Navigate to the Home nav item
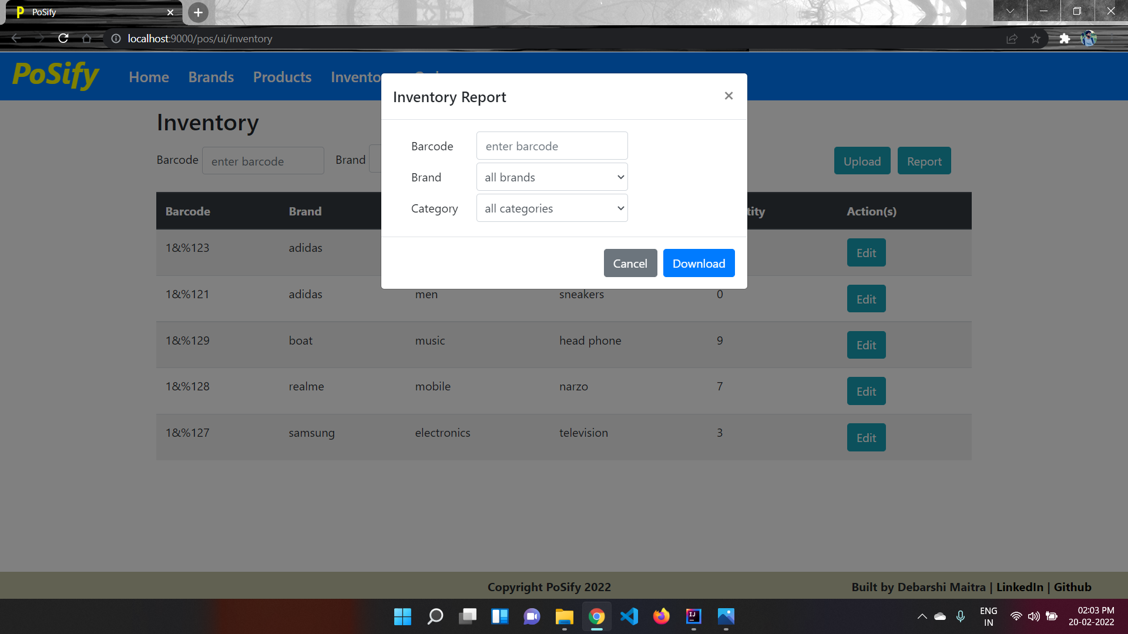 (149, 77)
